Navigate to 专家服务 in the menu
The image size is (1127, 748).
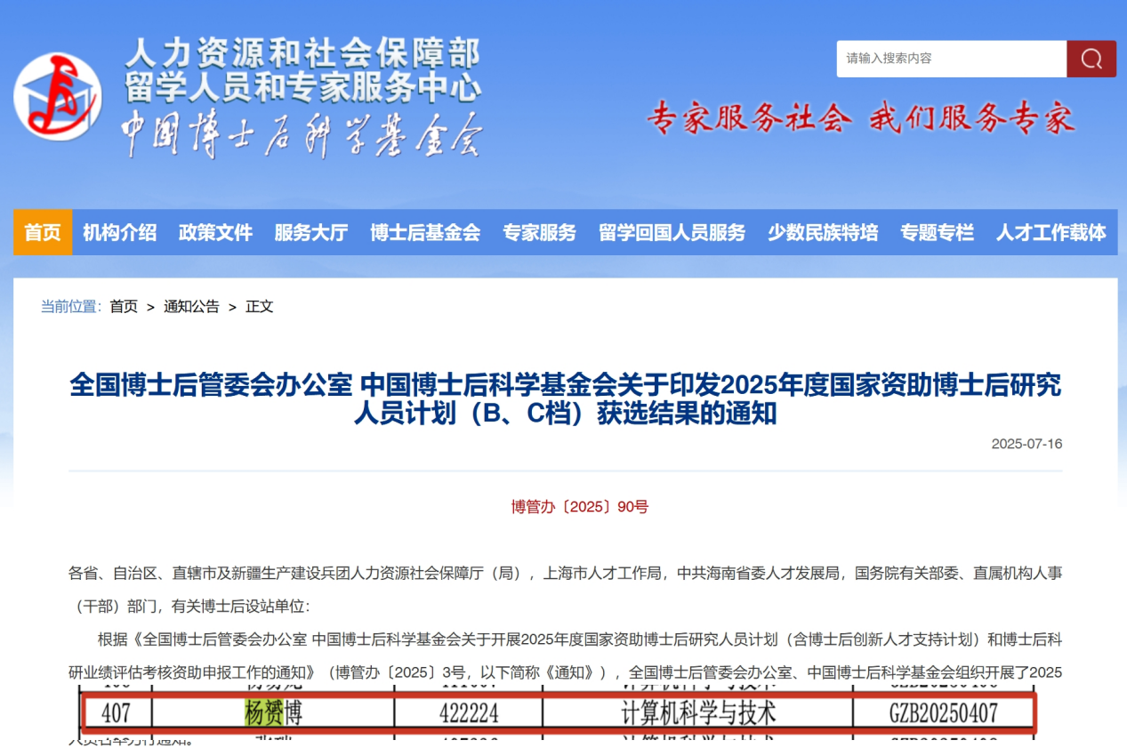pyautogui.click(x=540, y=232)
